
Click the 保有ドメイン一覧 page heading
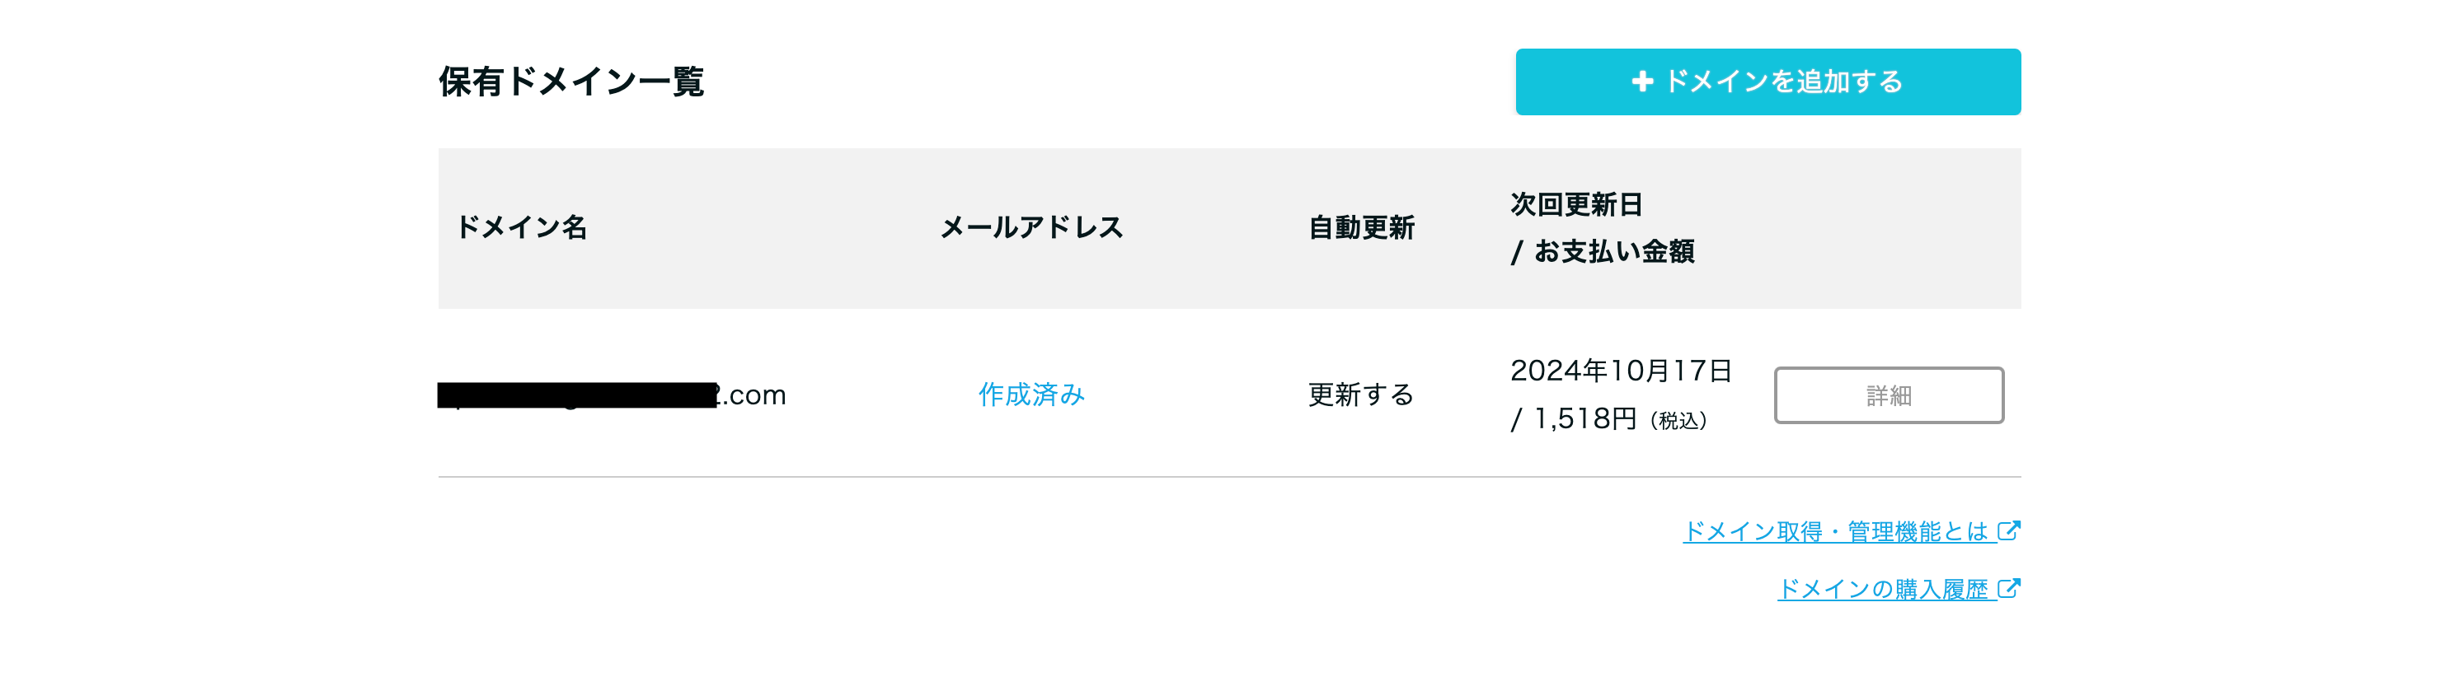tap(571, 82)
